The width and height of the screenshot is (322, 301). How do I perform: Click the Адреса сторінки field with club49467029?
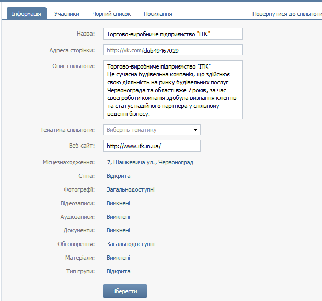(173, 50)
